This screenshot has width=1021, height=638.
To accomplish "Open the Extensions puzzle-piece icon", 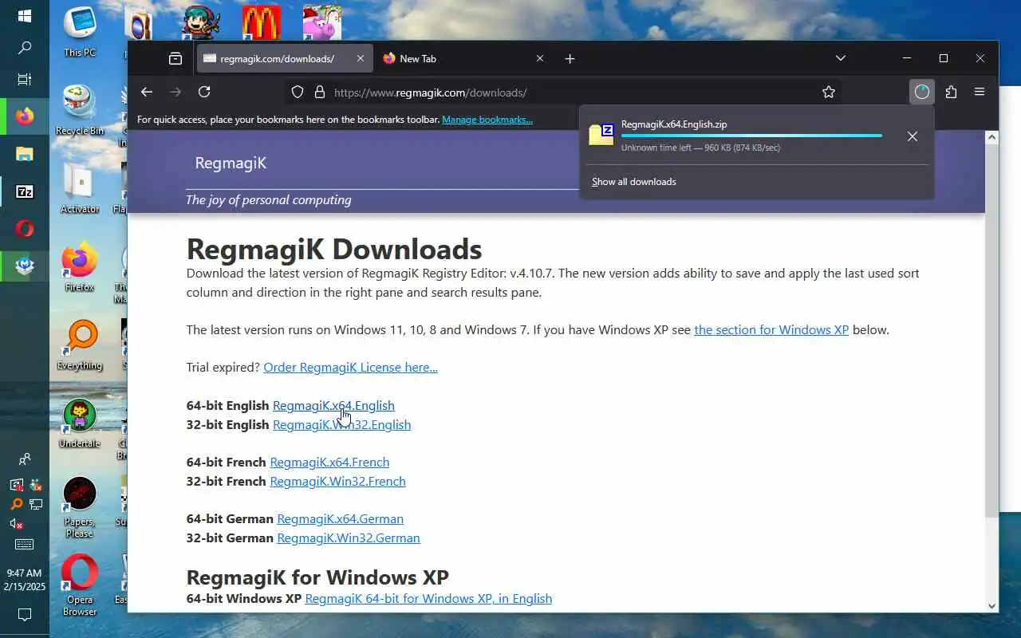I will point(951,92).
